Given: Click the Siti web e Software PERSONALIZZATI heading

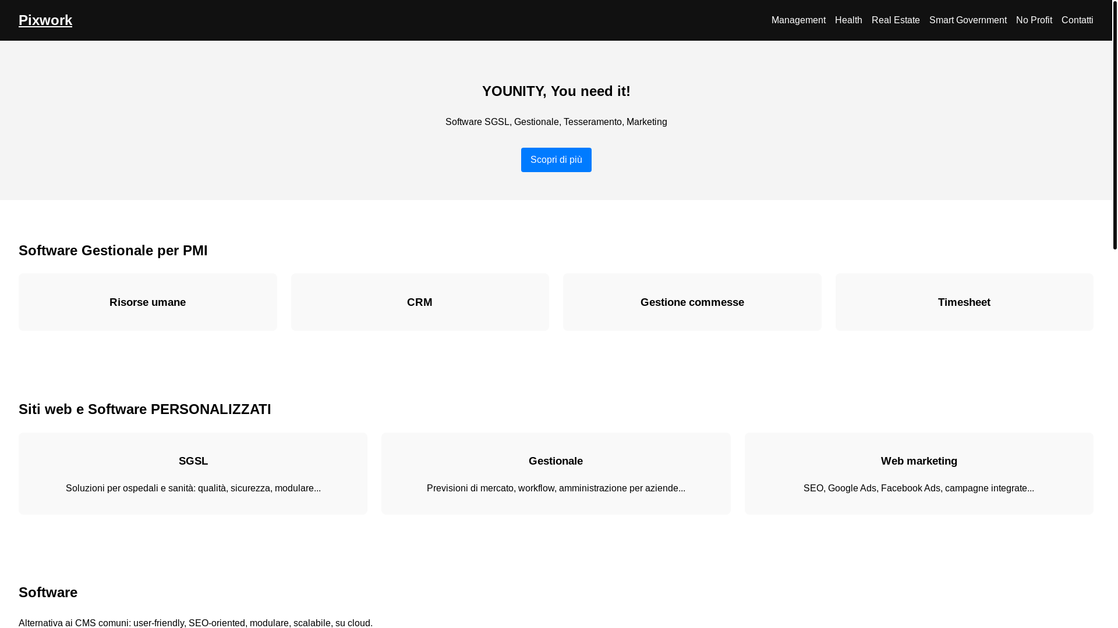Looking at the screenshot, I should point(145,409).
